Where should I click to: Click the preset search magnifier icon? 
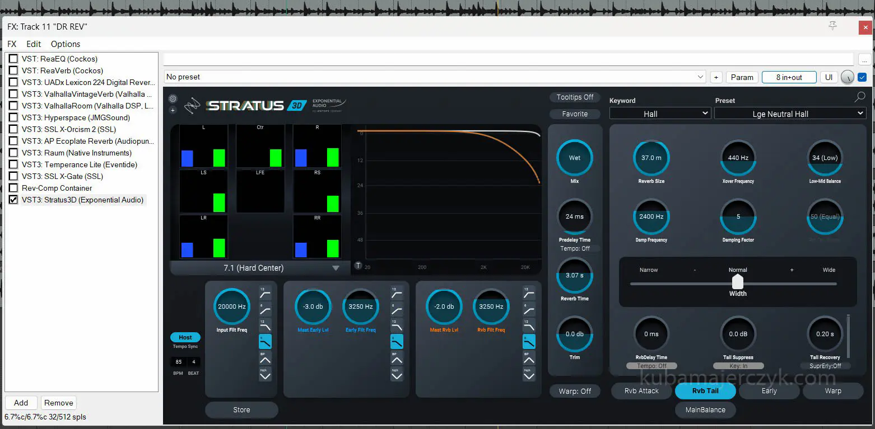[x=859, y=98]
